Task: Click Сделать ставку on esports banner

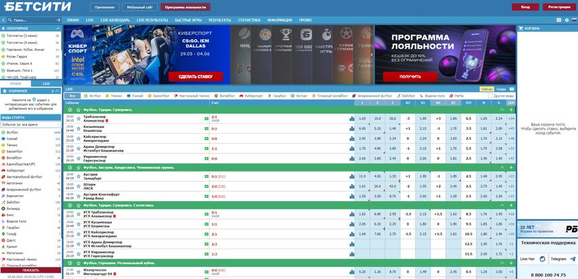Action: 196,76
